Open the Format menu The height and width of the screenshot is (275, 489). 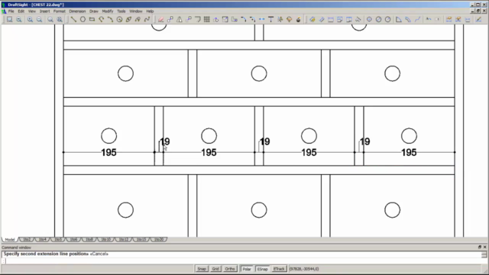[60, 11]
